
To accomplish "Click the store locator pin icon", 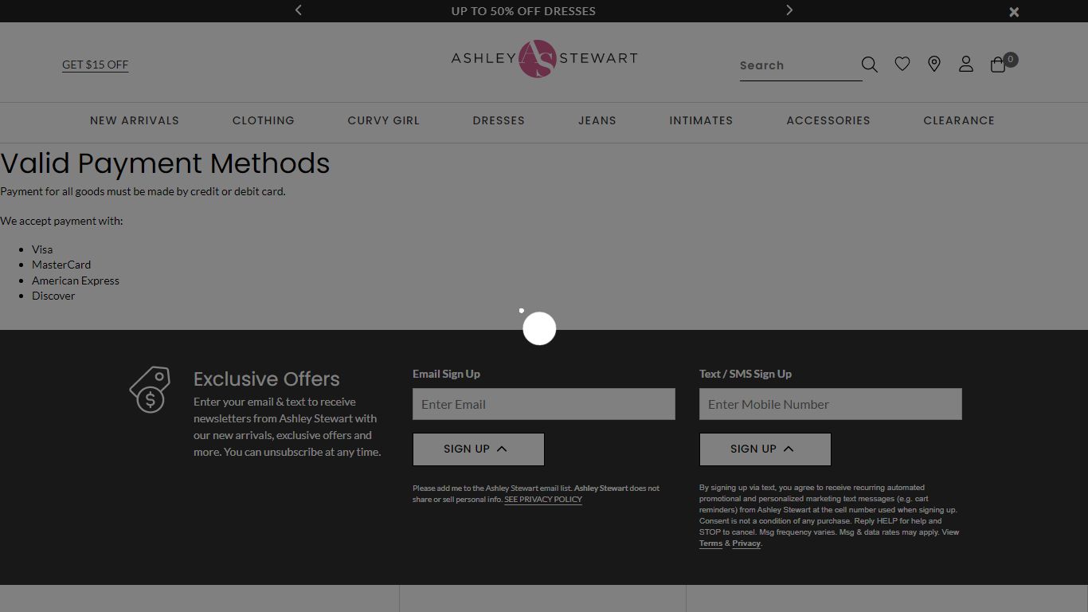I will point(933,64).
